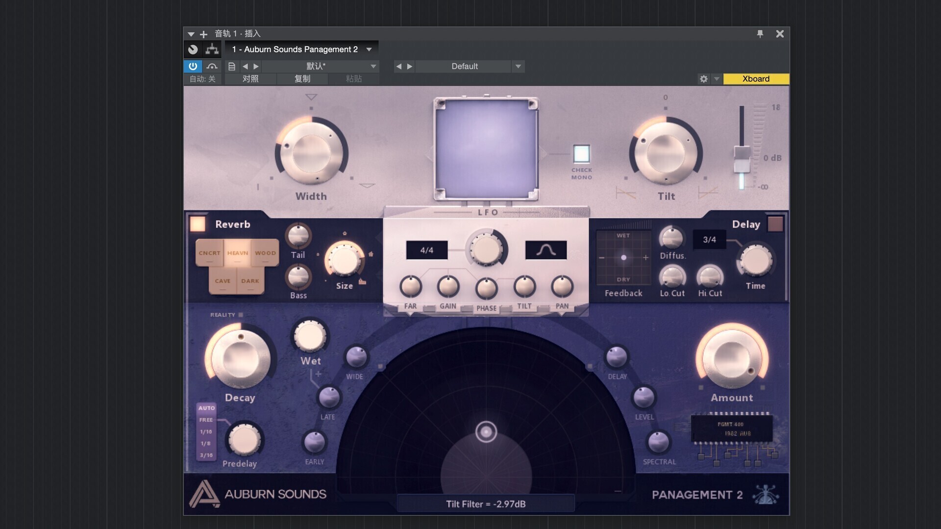This screenshot has height=529, width=941.
Task: Click the wide width triangle marker
Action: [x=367, y=186]
